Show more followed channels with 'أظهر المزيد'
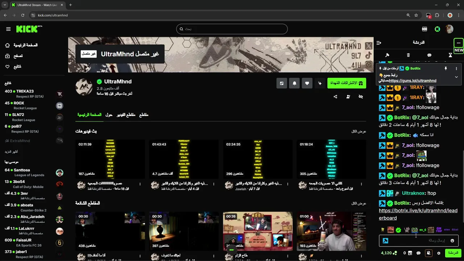The image size is (464, 261). coord(11,152)
